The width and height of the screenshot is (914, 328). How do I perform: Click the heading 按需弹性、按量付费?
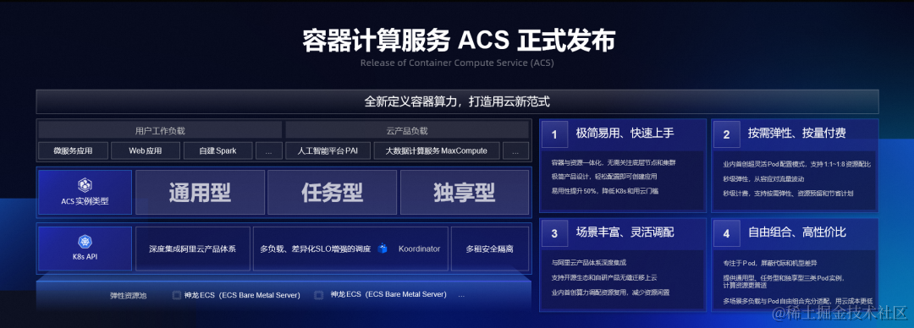click(x=797, y=134)
